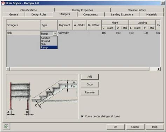This screenshot has height=132, width=166.
Task: Click the Remove button
Action: pyautogui.click(x=90, y=92)
